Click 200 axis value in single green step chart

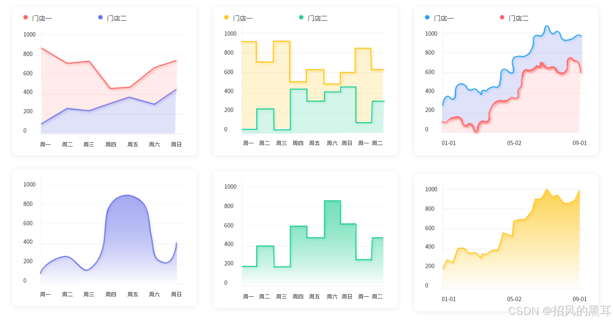[x=229, y=263]
